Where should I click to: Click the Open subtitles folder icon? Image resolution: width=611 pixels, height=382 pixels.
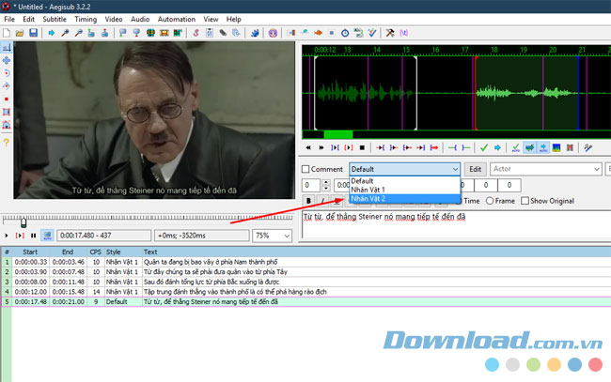pyautogui.click(x=20, y=33)
